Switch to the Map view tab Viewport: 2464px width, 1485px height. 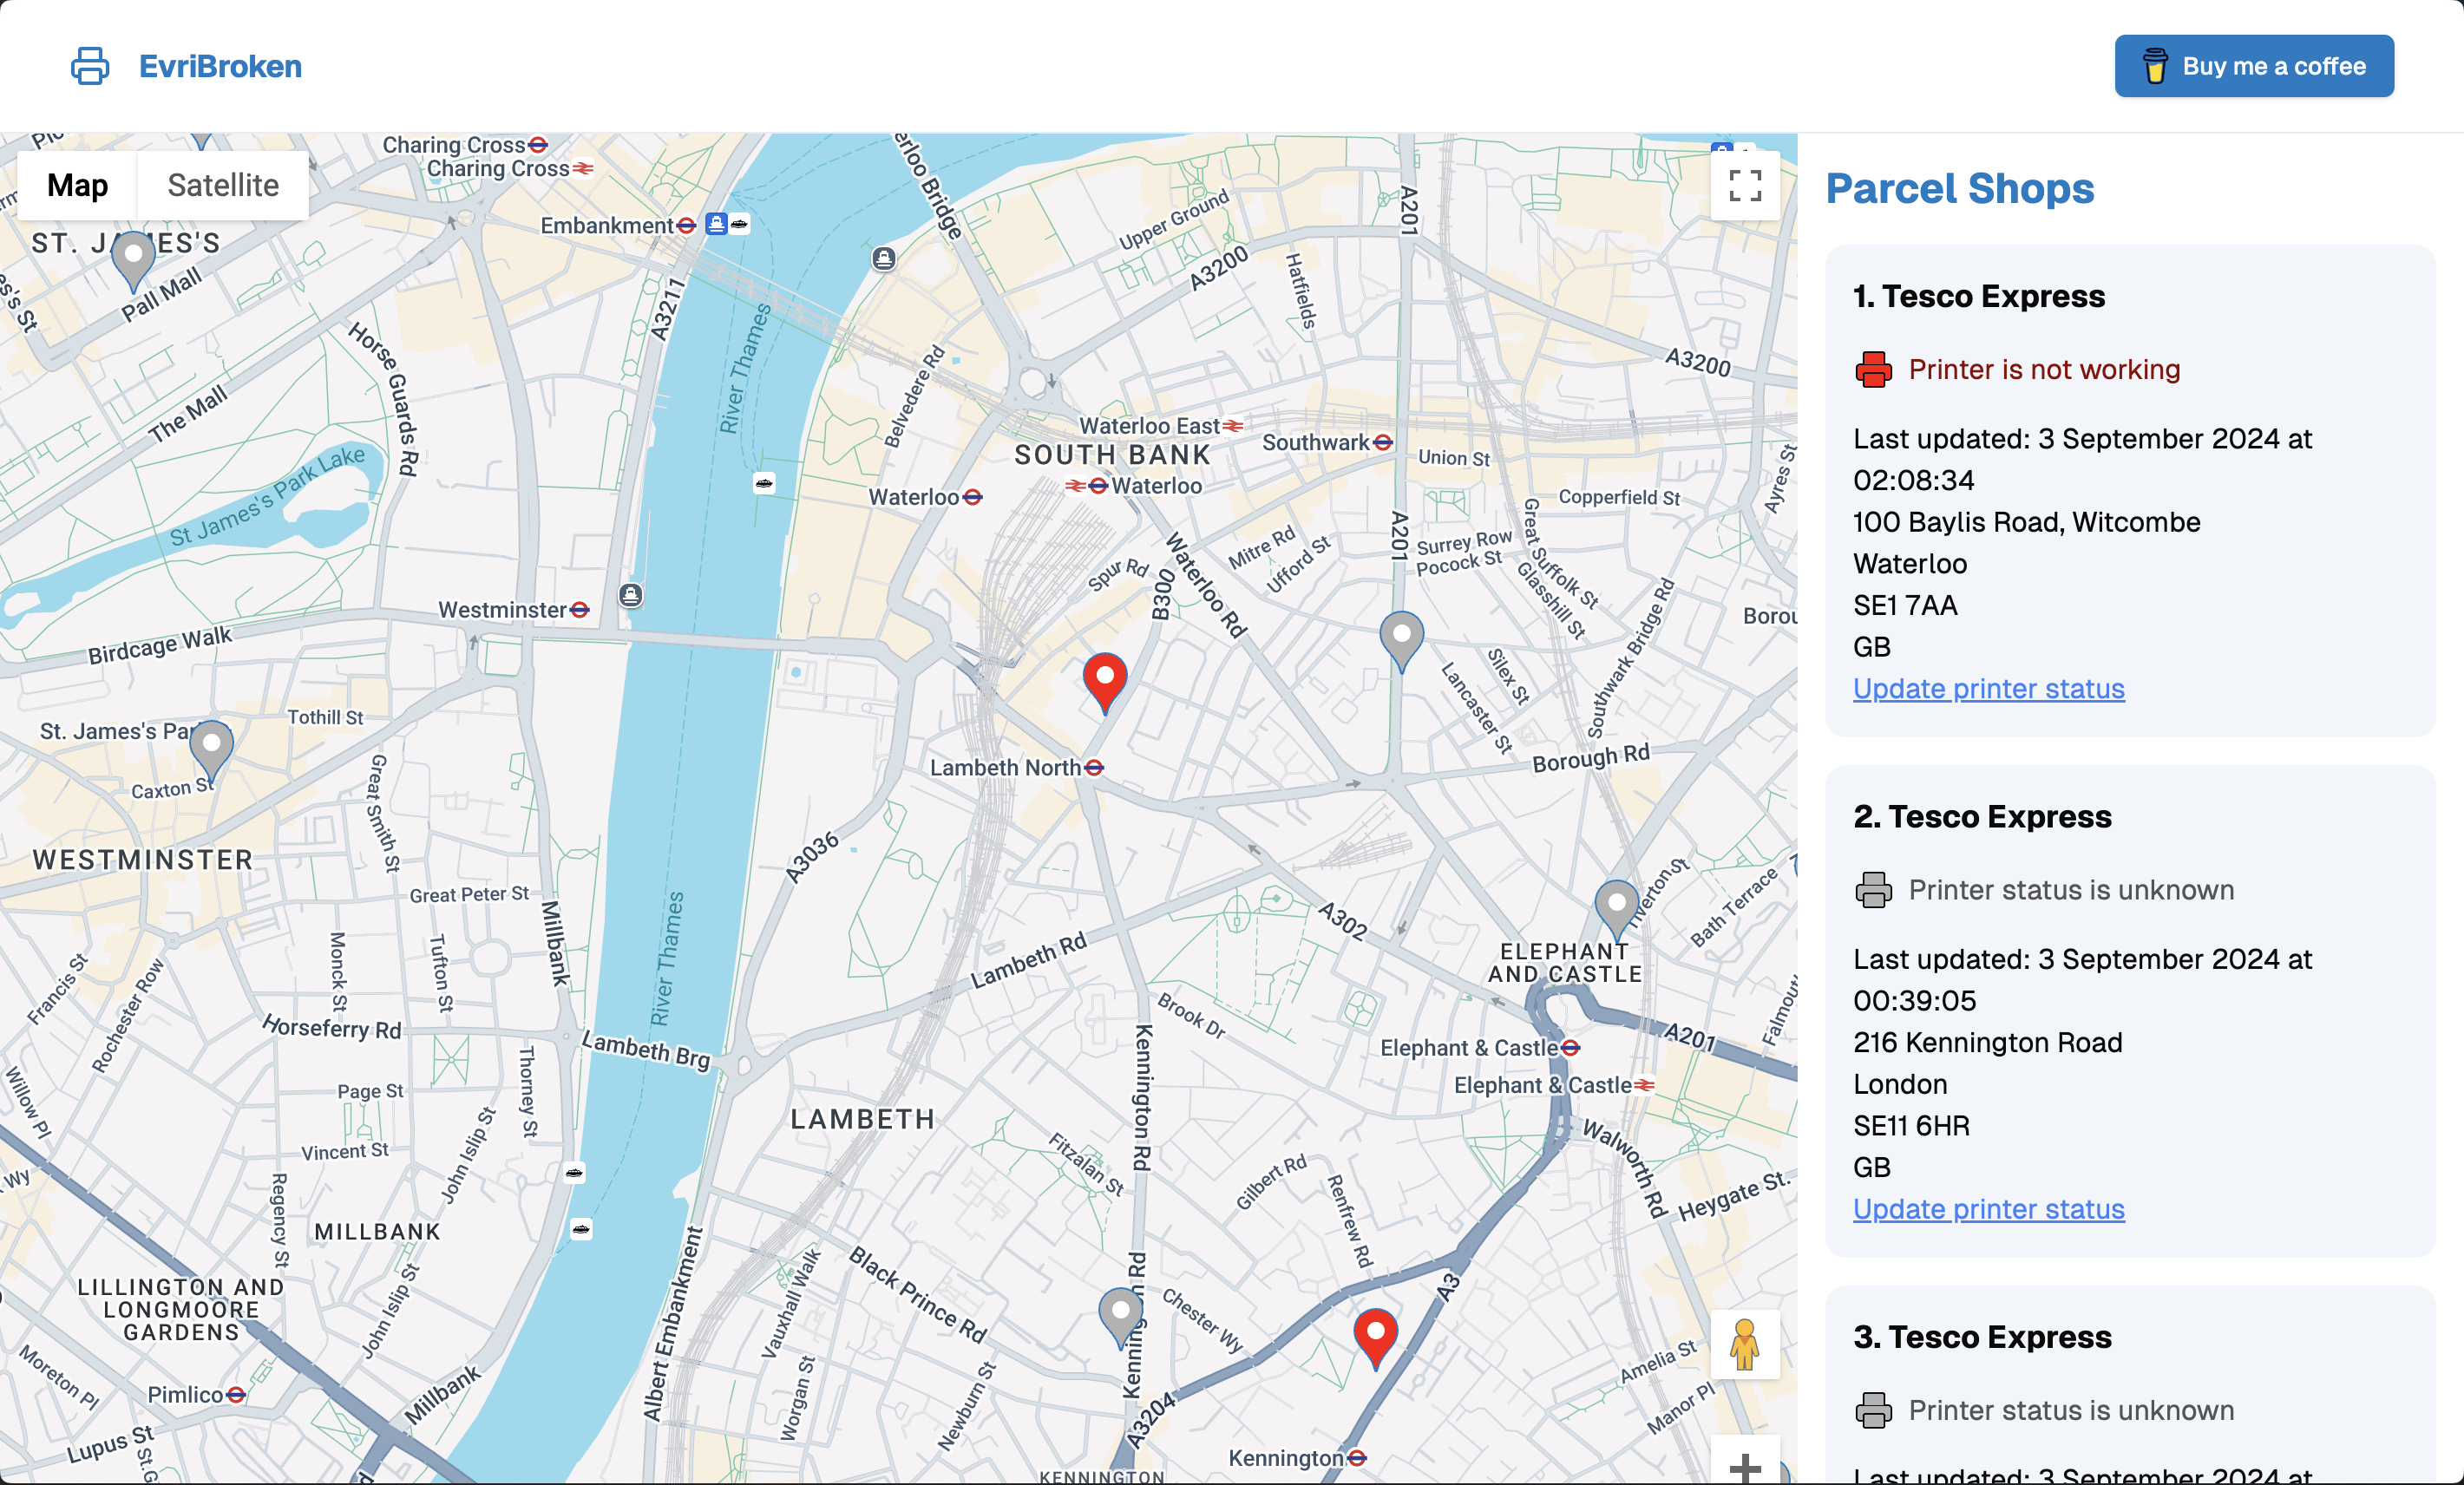click(x=77, y=185)
